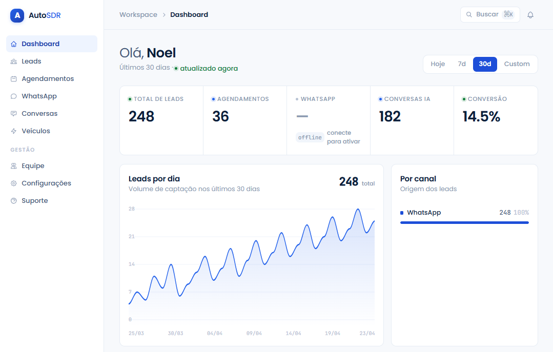553x352 pixels.
Task: Click the Workspace breadcrumb link
Action: [x=138, y=15]
